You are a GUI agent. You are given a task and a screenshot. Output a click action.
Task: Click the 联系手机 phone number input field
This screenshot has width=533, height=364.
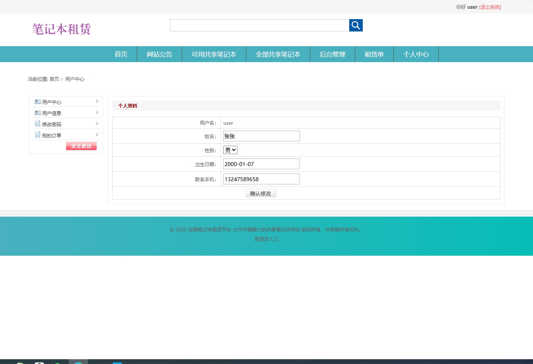tap(261, 179)
